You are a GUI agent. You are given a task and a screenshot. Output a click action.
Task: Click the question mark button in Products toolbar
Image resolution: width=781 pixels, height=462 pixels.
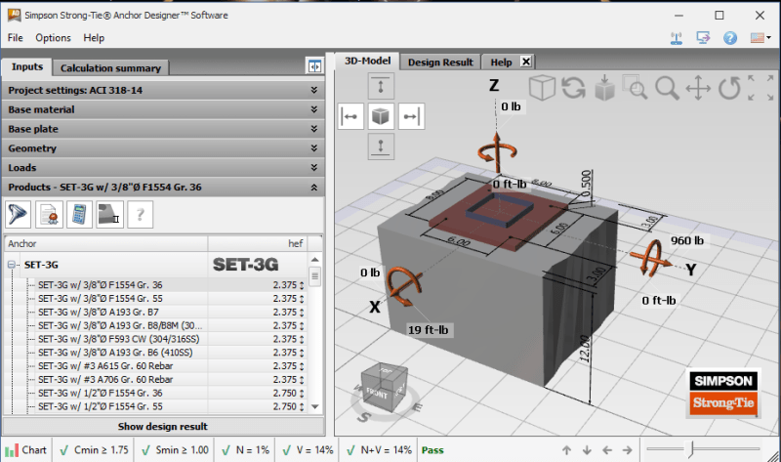[x=141, y=214]
